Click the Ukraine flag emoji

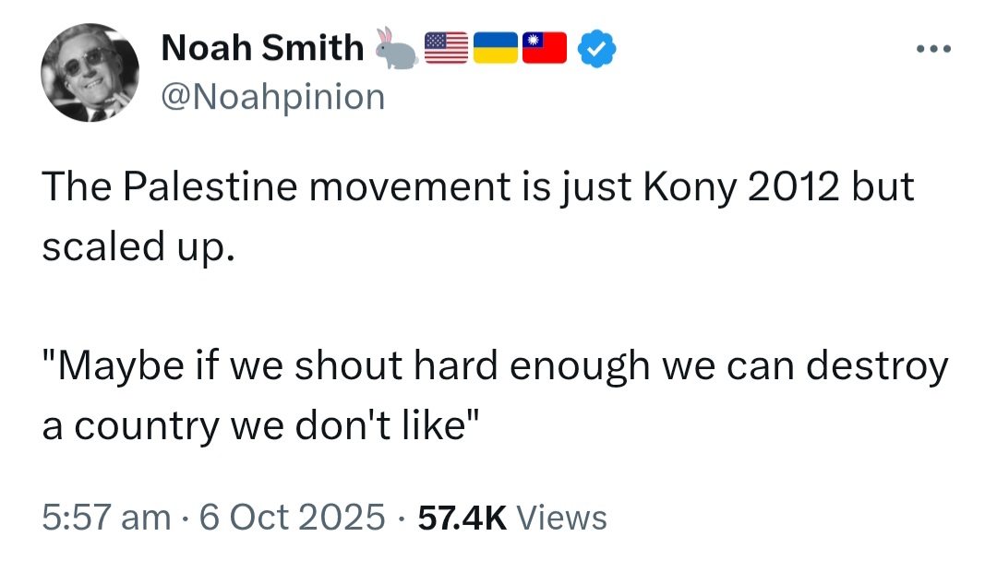tap(496, 48)
